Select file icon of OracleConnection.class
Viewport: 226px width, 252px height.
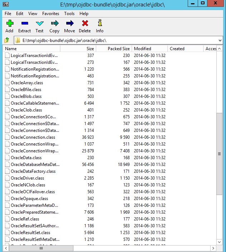(7, 137)
